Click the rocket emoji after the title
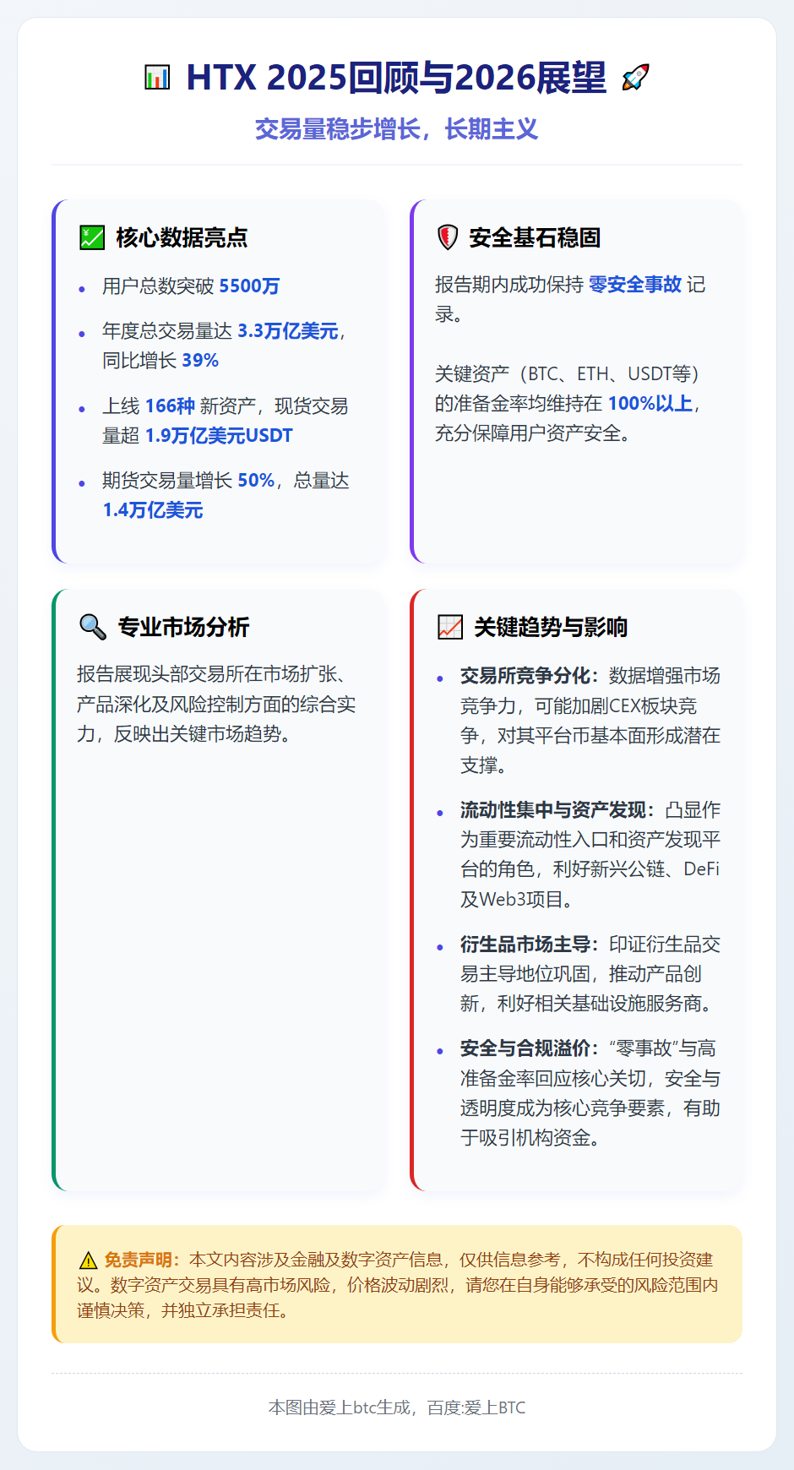The image size is (794, 1470). [635, 78]
